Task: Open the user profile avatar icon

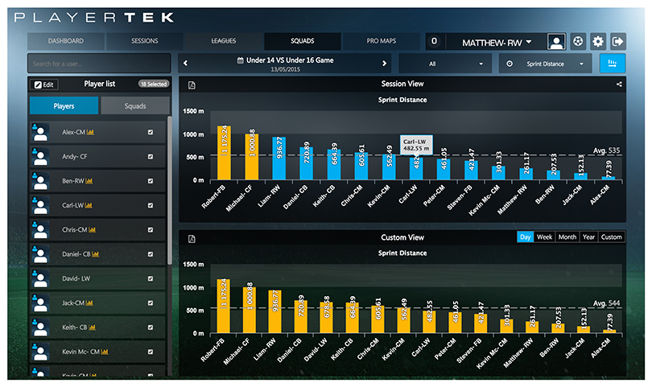Action: 556,42
